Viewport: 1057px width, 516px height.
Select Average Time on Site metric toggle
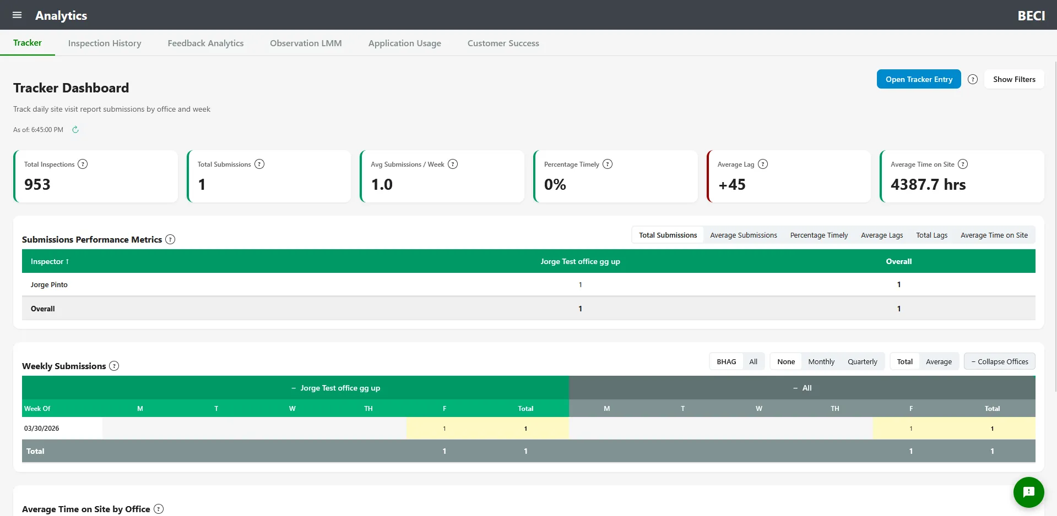click(x=994, y=235)
